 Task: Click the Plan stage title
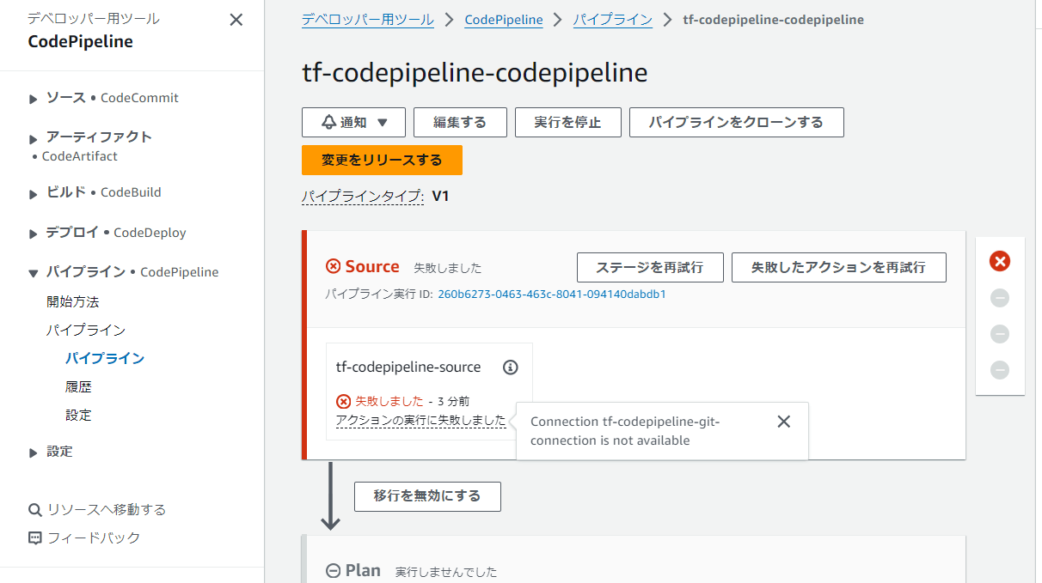pyautogui.click(x=363, y=570)
